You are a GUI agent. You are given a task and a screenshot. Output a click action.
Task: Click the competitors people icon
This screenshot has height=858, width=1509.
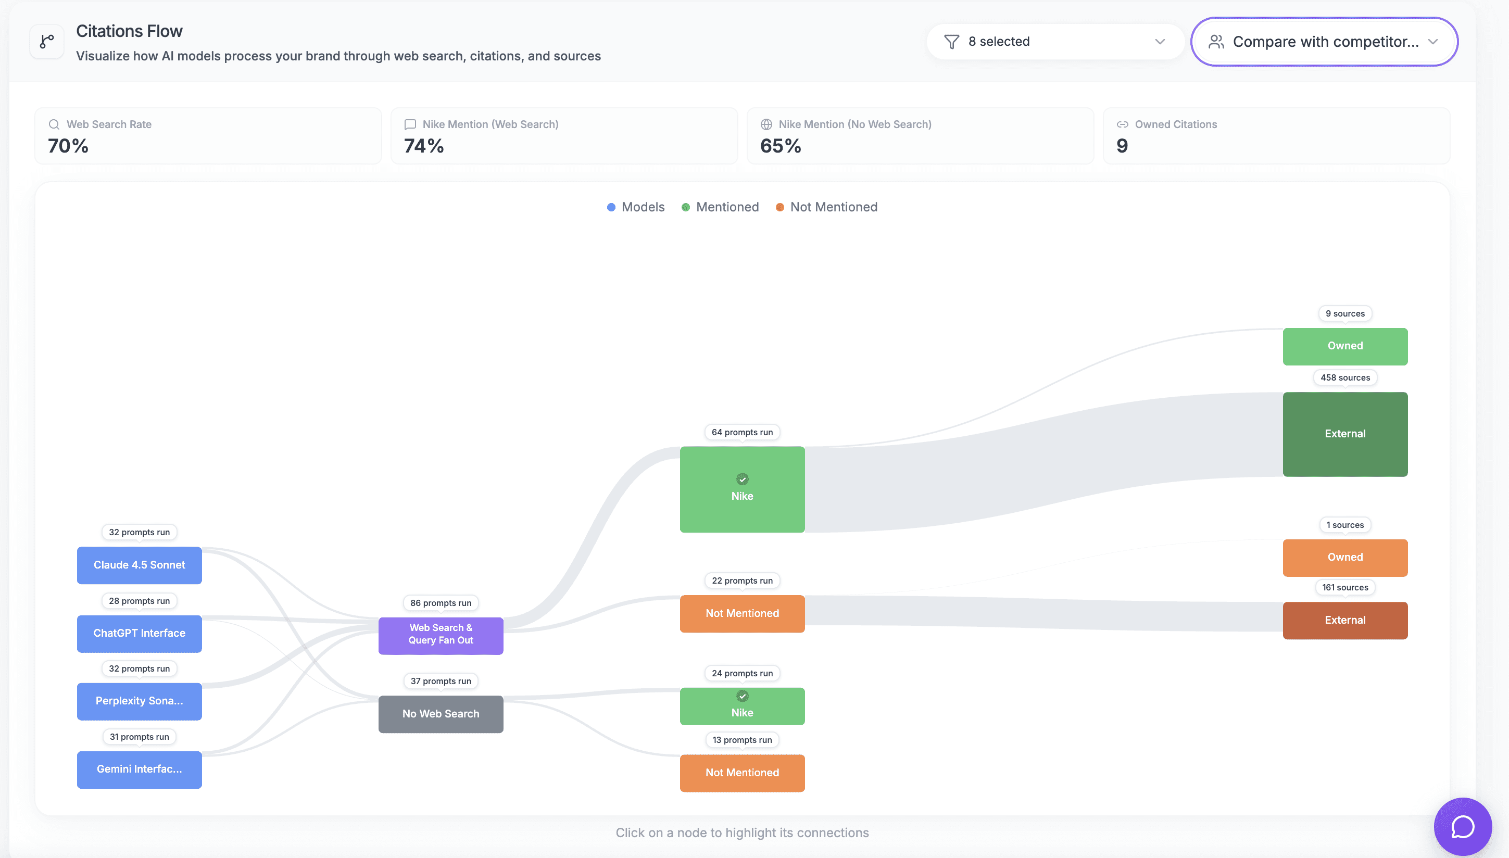click(x=1216, y=42)
